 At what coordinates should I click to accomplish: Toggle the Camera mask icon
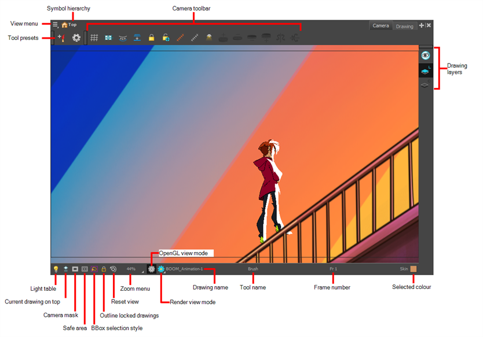click(75, 269)
